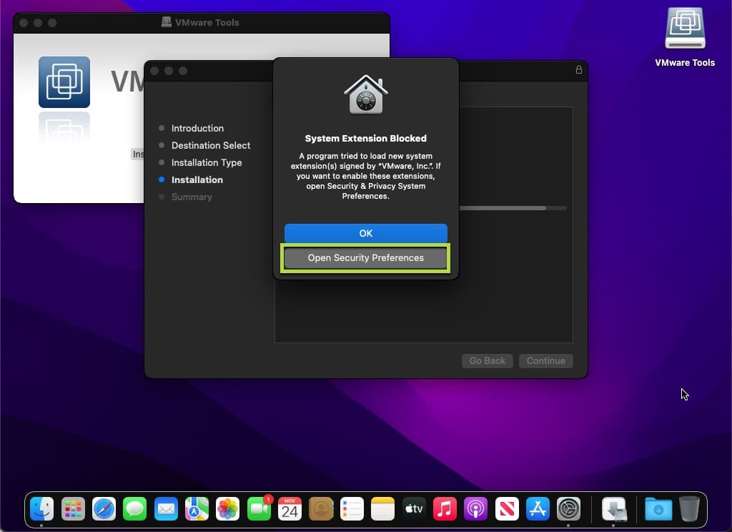Click the Security house vault icon in dialog
The width and height of the screenshot is (732, 532).
point(365,94)
